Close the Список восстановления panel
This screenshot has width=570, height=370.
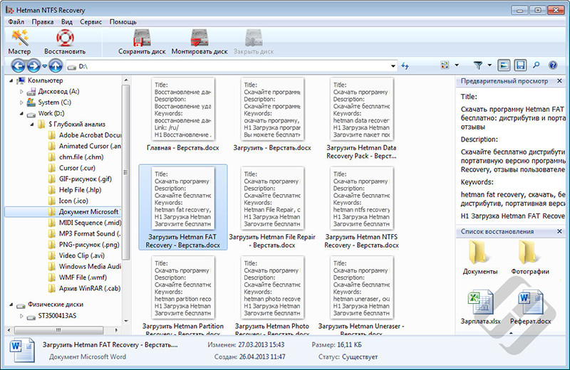pyautogui.click(x=559, y=231)
